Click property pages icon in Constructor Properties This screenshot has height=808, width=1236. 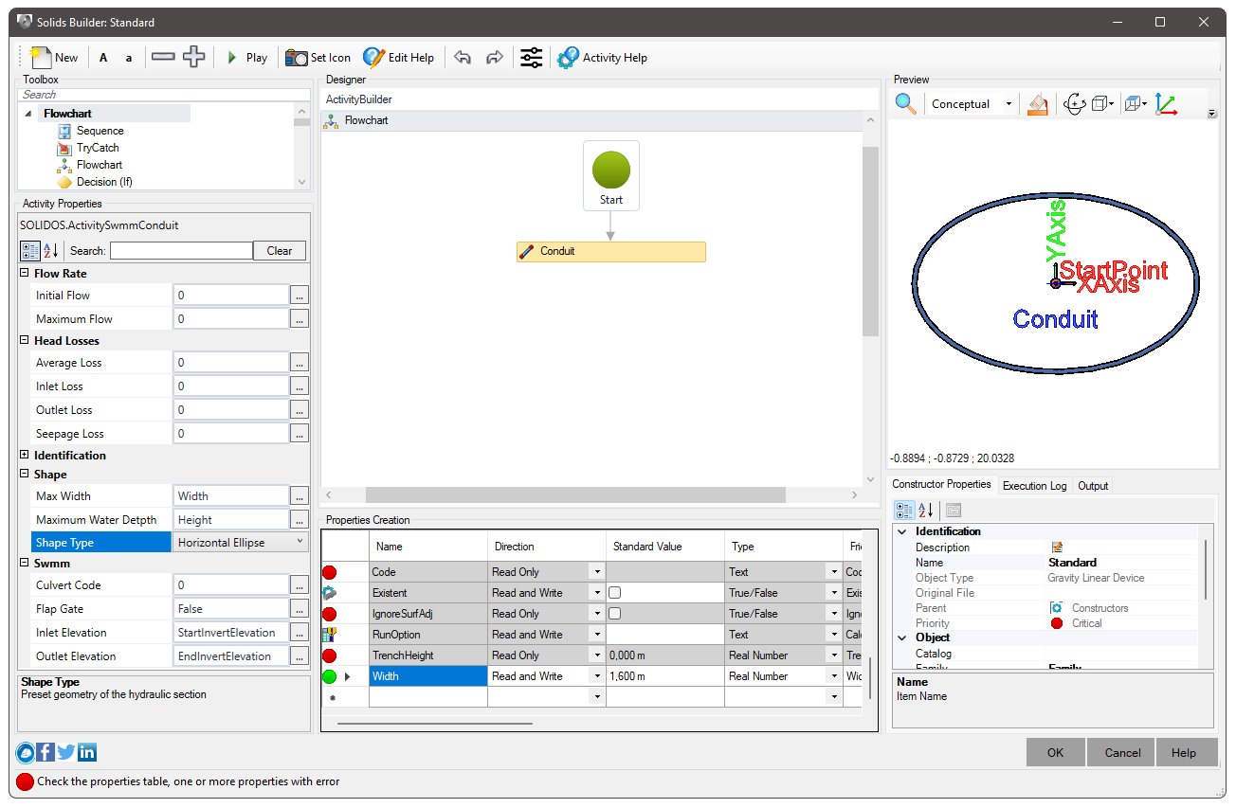(954, 511)
